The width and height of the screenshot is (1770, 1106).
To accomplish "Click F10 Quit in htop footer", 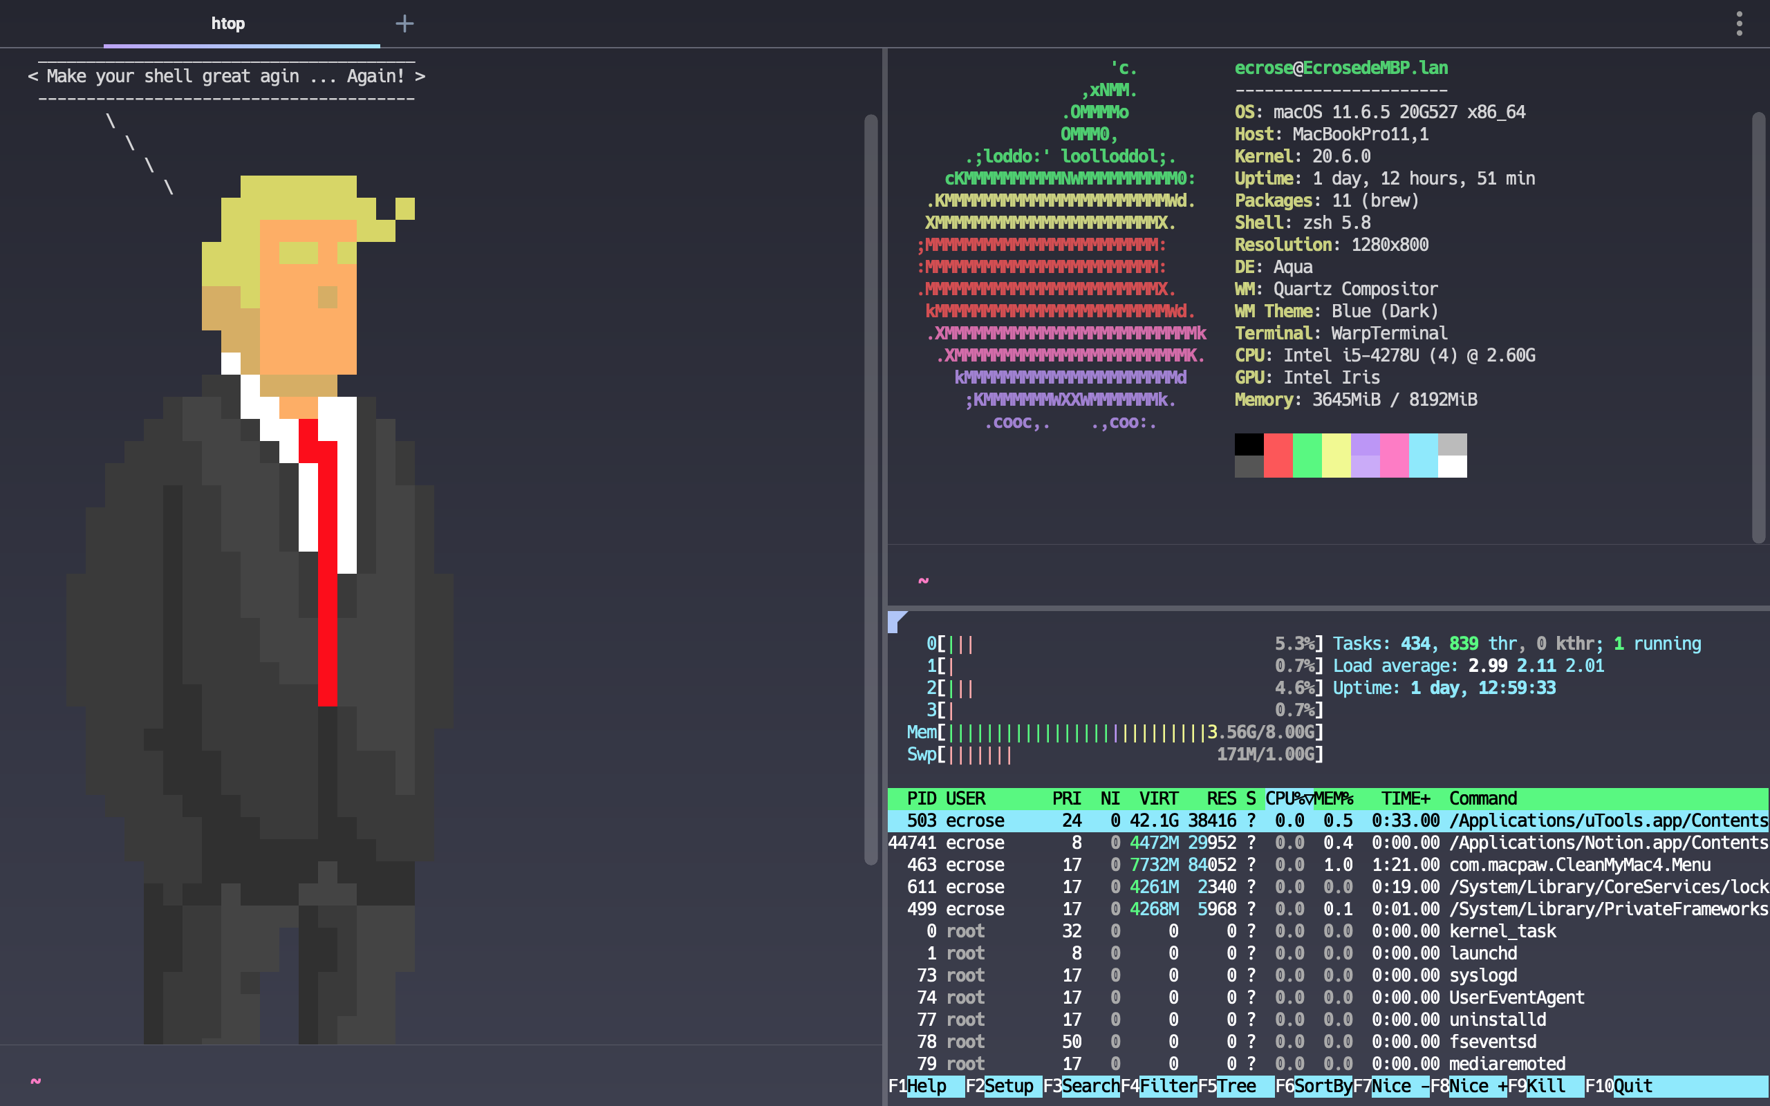I will [1632, 1086].
